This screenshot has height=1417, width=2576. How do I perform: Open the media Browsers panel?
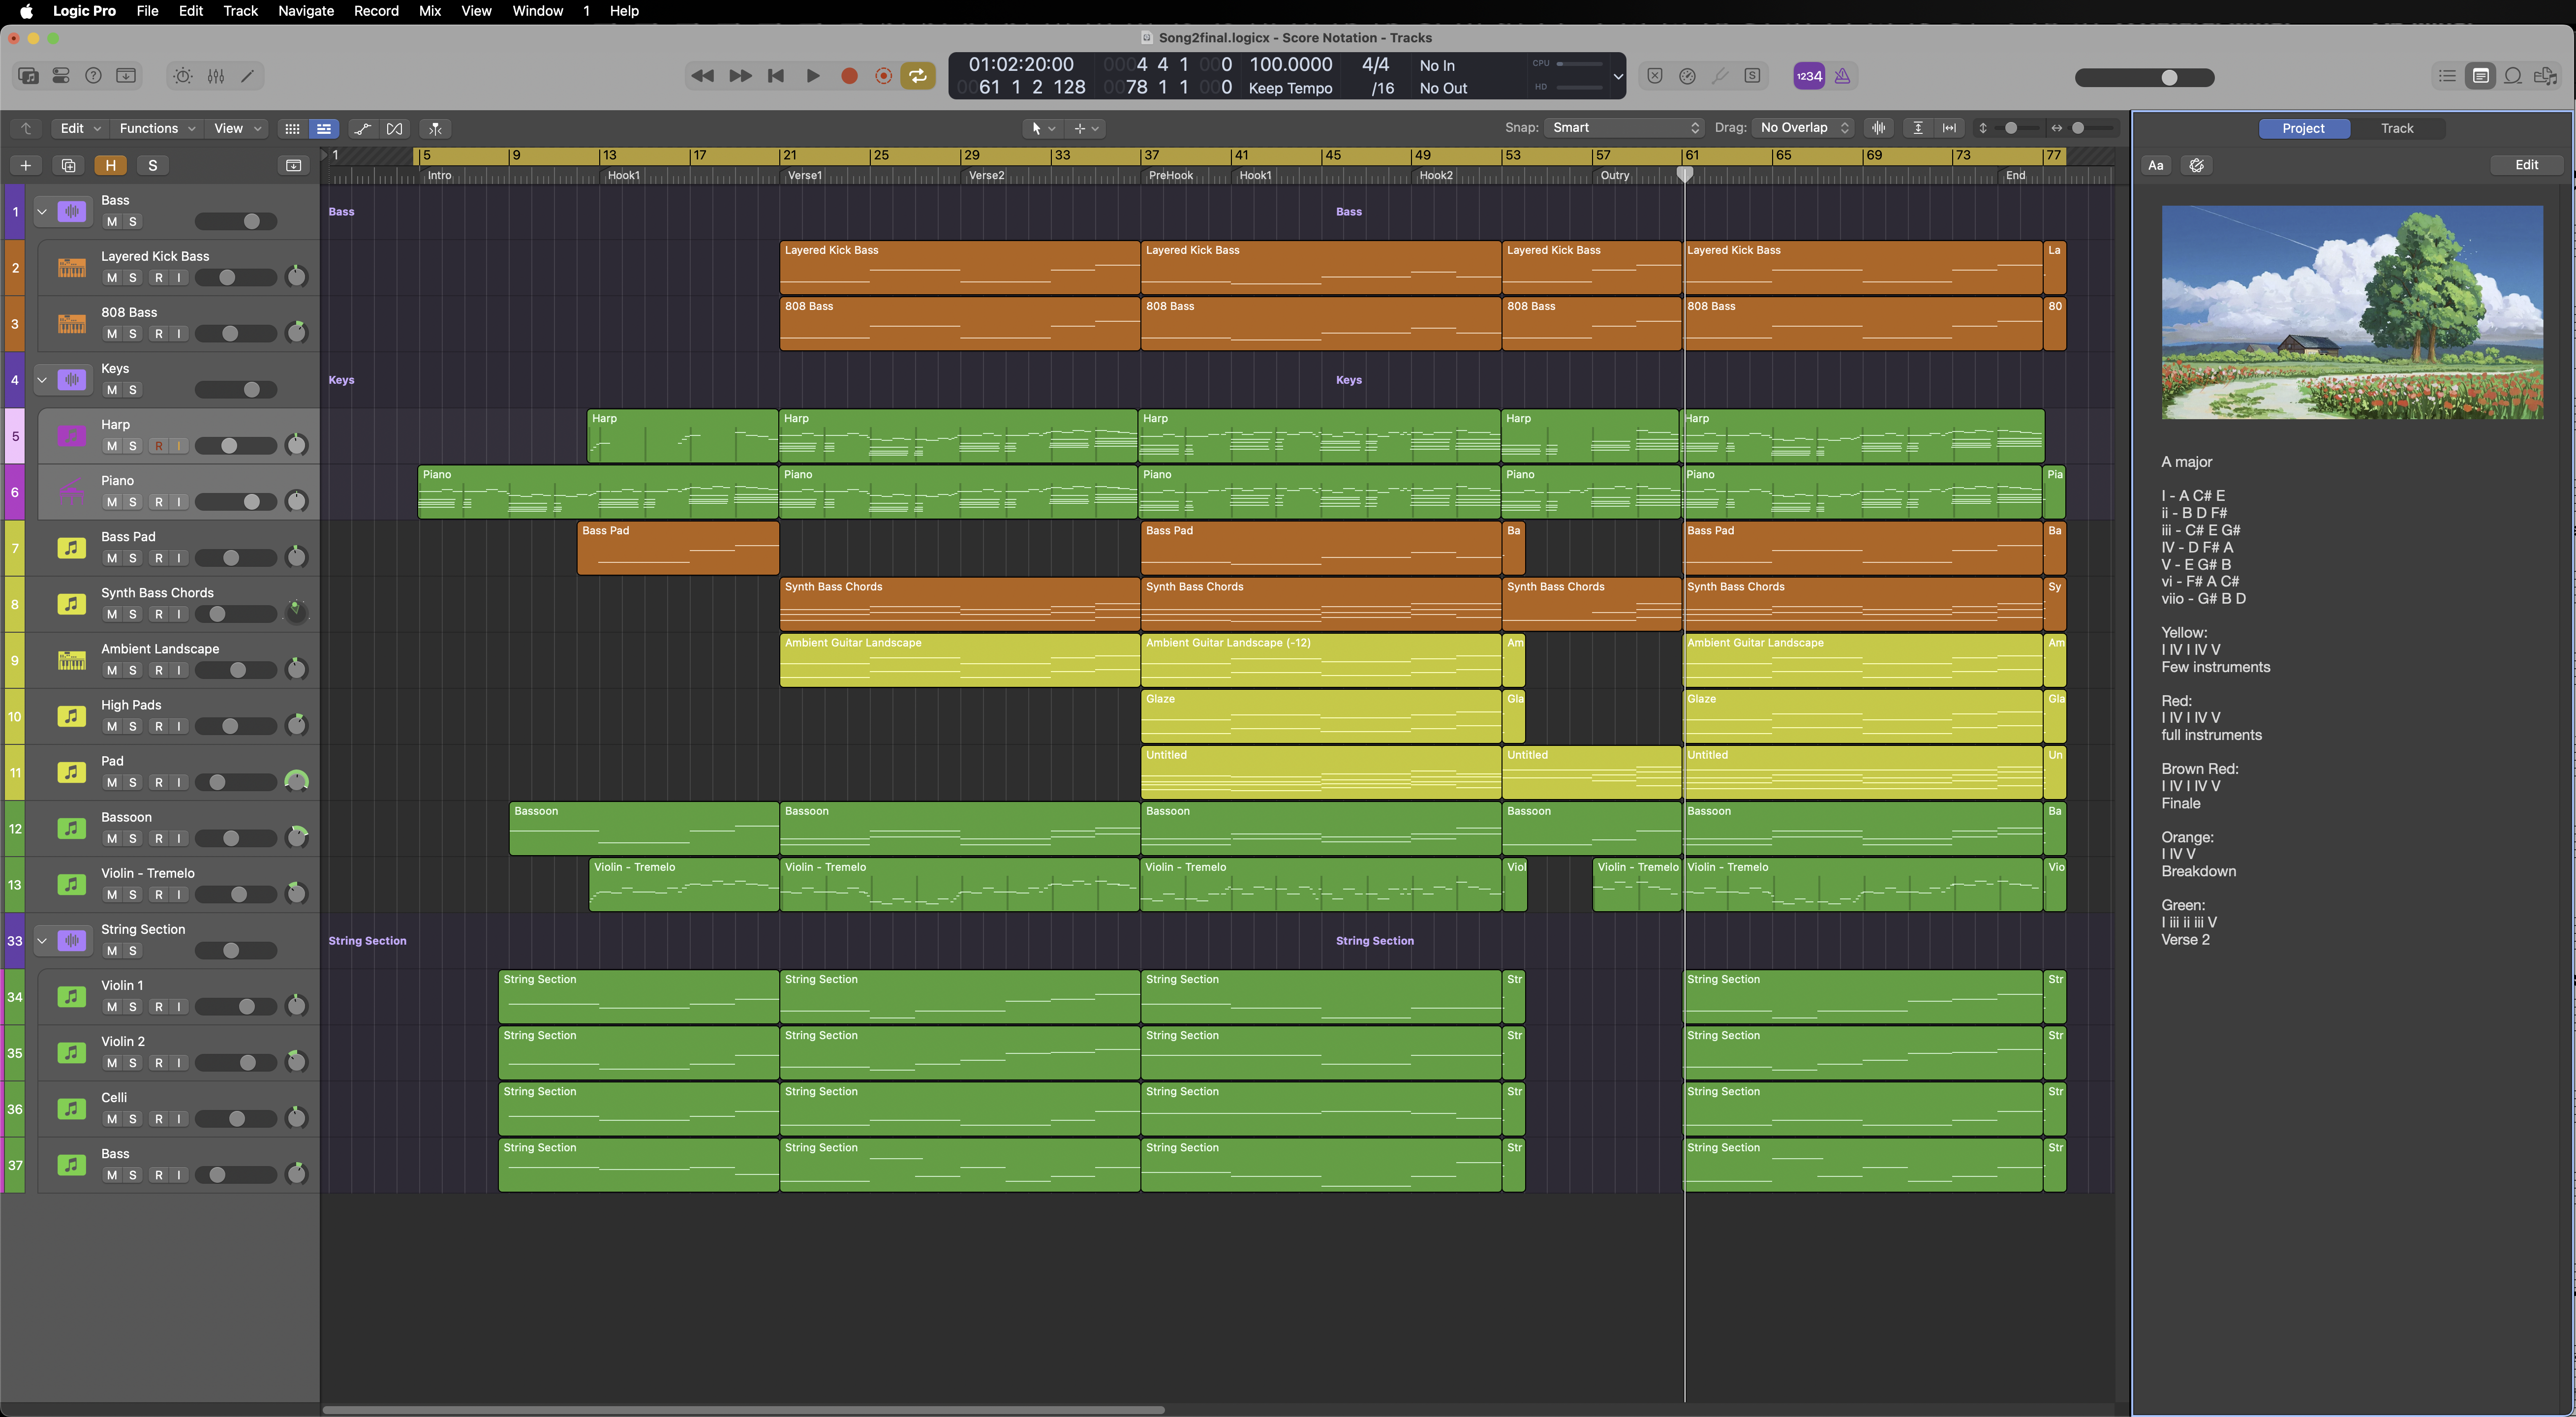[2546, 76]
